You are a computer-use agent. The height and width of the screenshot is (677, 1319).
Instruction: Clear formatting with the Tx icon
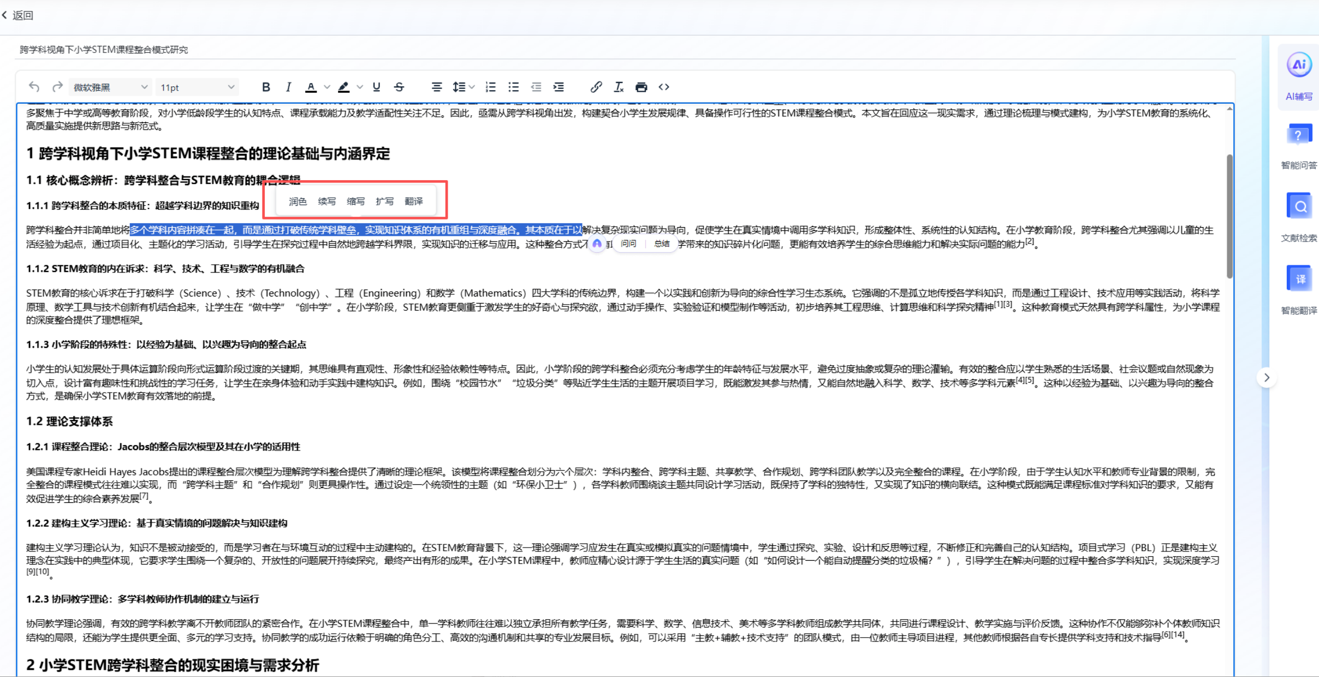619,87
